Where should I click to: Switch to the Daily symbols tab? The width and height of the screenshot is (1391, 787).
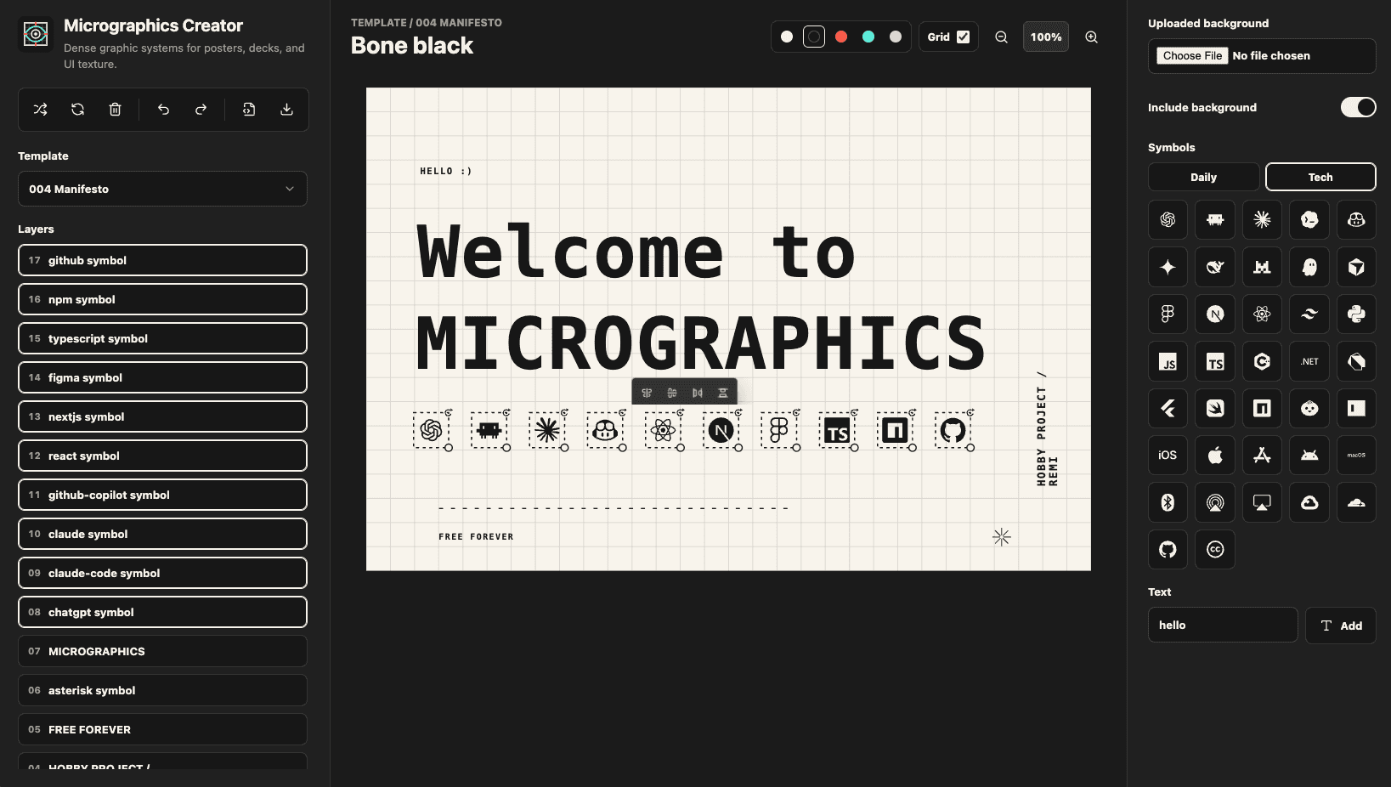pyautogui.click(x=1203, y=177)
